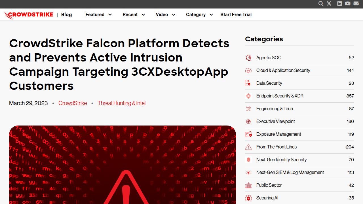Click the count 119 for Exposure Management
Viewport: 363px width, 204px height.
(351, 134)
